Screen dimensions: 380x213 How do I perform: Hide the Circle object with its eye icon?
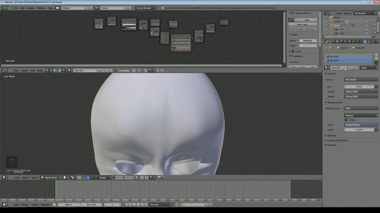click(367, 25)
